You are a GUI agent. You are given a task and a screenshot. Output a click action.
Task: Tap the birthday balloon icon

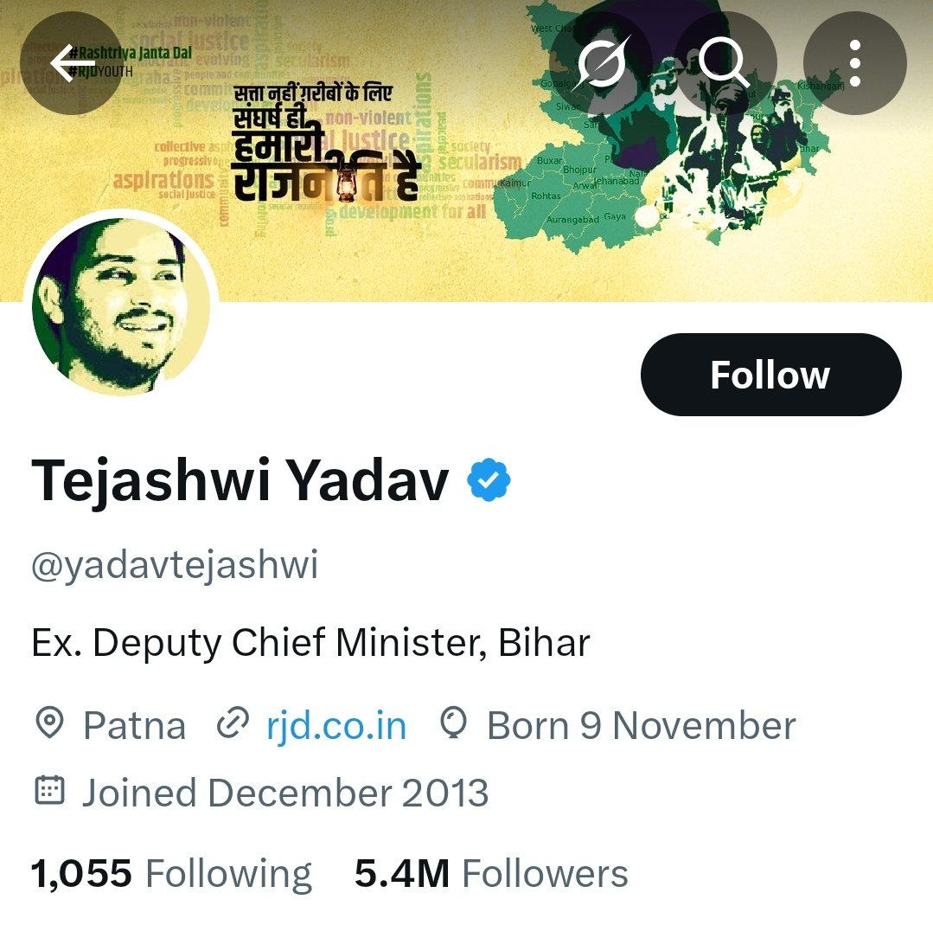pos(453,723)
